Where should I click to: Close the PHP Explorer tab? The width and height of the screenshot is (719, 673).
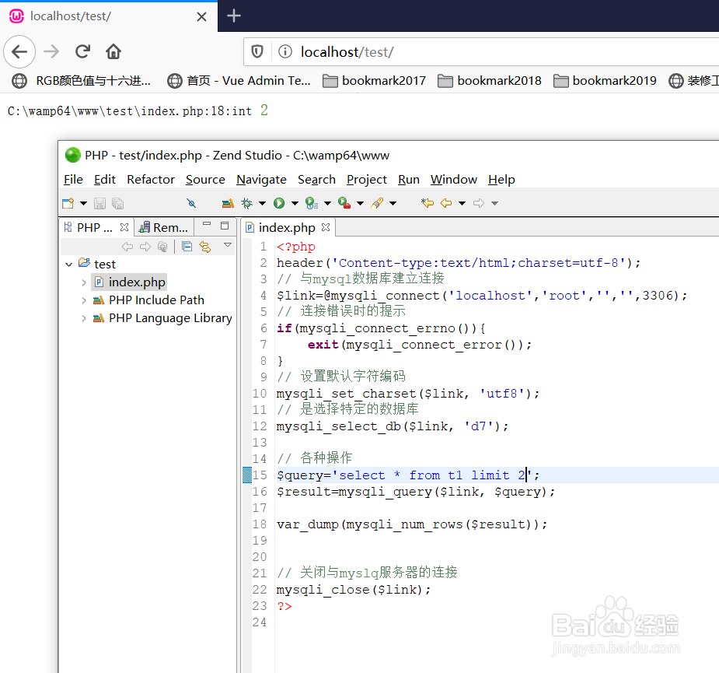[124, 227]
